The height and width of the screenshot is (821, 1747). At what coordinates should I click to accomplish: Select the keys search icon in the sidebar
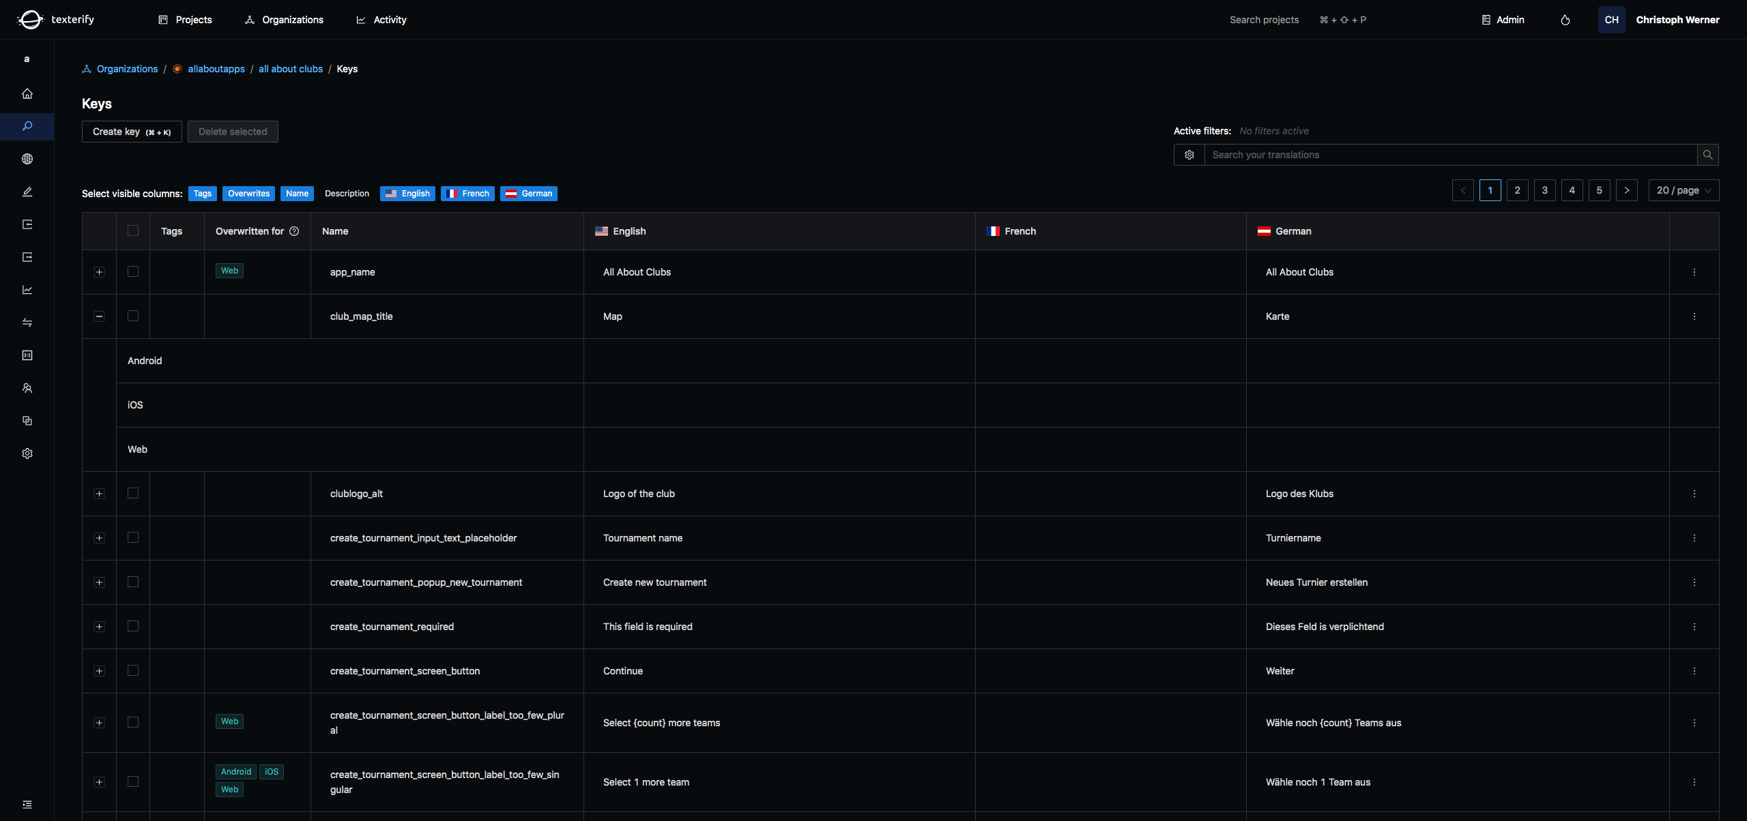[x=27, y=126]
